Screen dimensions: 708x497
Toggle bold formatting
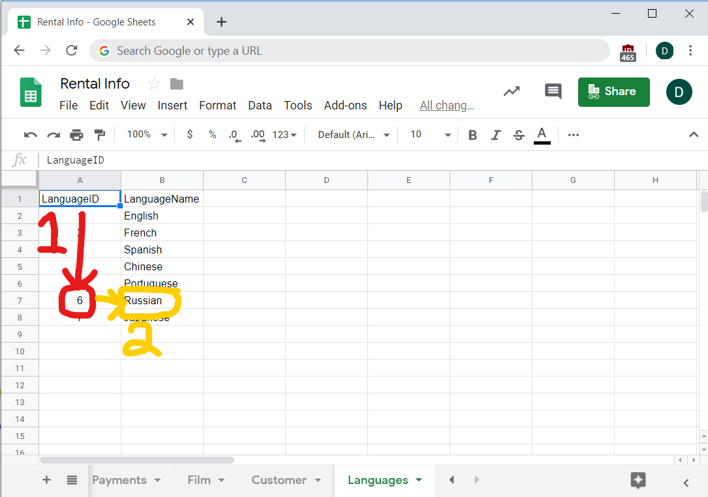coord(472,135)
